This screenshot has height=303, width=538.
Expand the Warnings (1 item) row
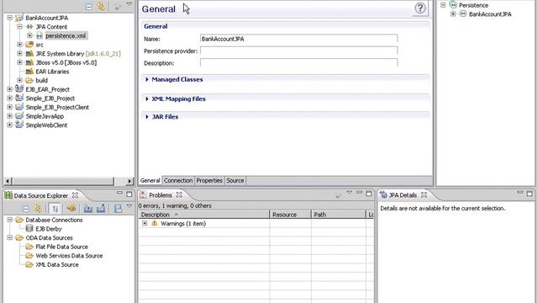[x=145, y=223]
